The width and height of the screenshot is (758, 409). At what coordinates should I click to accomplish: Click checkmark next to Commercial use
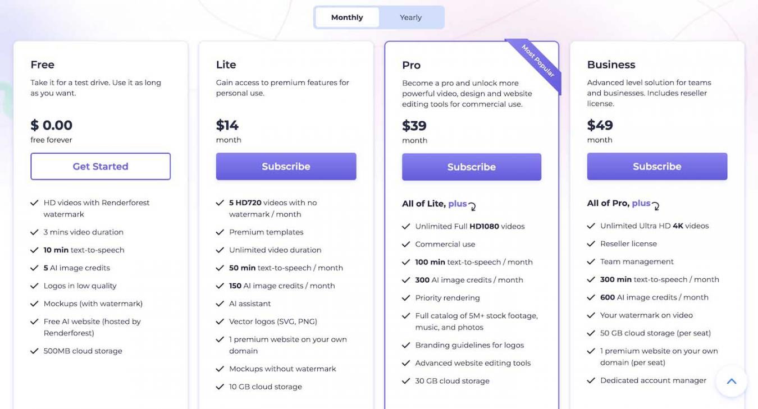point(406,245)
